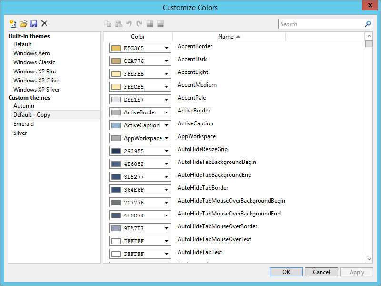This screenshot has height=286, width=381.
Task: Expand the AppWorkspace color dropdown
Action: (x=166, y=138)
